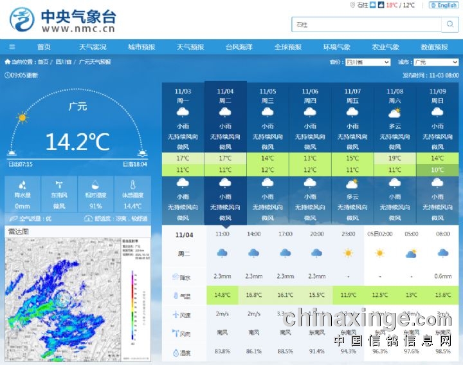Viewport: 463px width, 365px height.
Task: Click the 四川省 breadcrumb link
Action: (63, 62)
